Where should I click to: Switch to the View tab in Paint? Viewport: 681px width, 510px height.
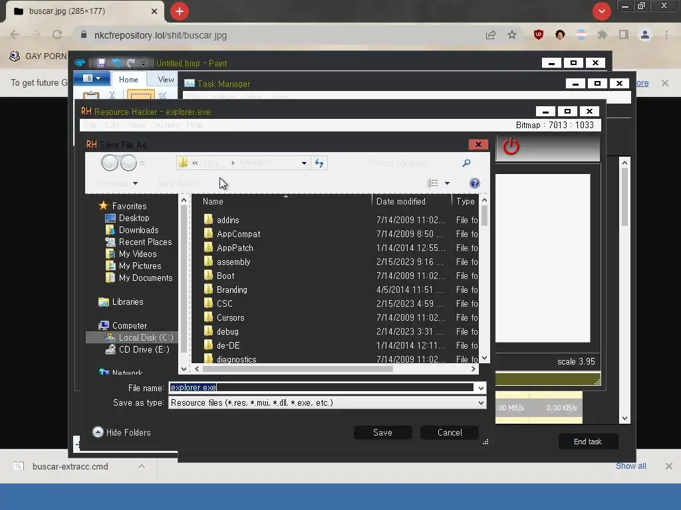point(166,80)
